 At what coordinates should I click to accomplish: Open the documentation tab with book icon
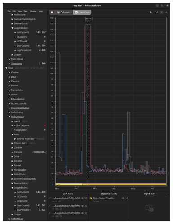52,12
